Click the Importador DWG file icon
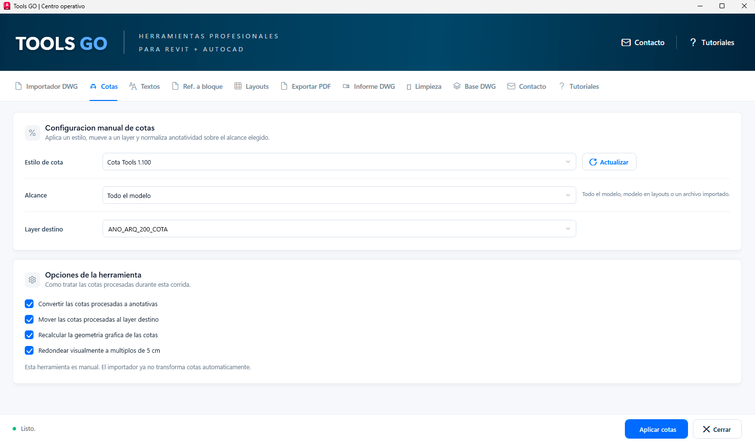Image resolution: width=755 pixels, height=443 pixels. point(18,86)
